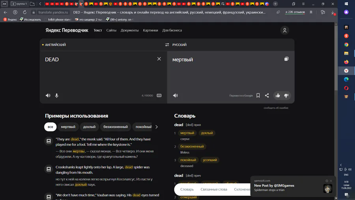355x200 pixels.
Task: Swap translation languages with arrows icon
Action: [167, 45]
